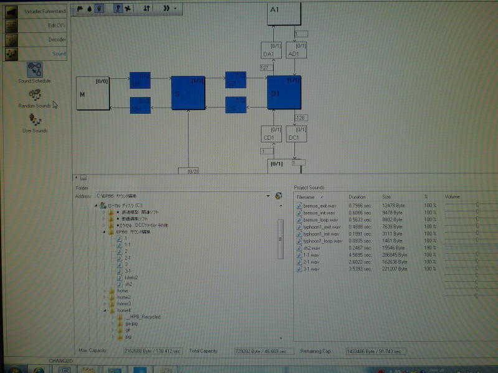Screen dimensions: 498x373
Task: Open the User Sounds view icon
Action: [x=35, y=119]
